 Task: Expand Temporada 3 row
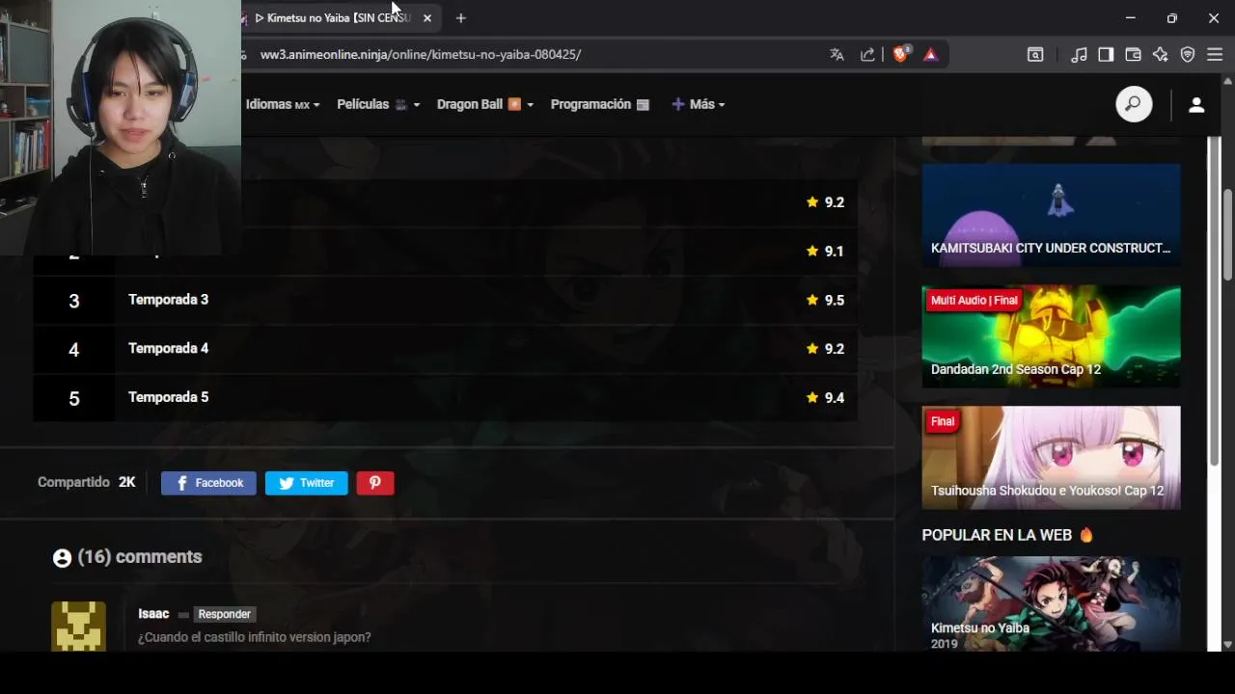tap(446, 300)
